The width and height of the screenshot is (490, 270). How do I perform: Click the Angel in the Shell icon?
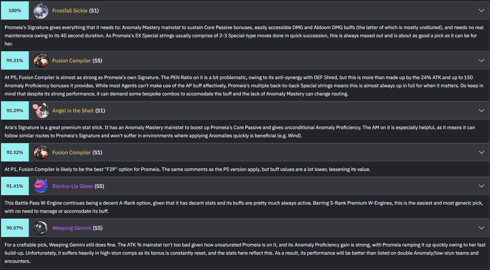41,110
